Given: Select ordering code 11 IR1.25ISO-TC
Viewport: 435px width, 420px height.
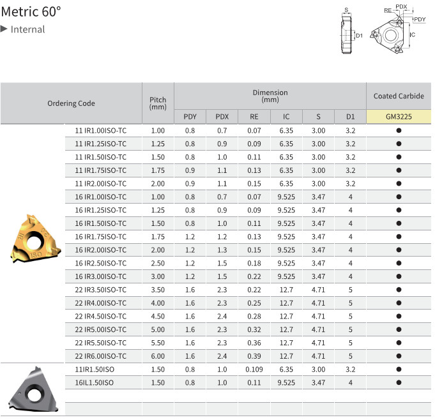Looking at the screenshot, I should [x=101, y=144].
